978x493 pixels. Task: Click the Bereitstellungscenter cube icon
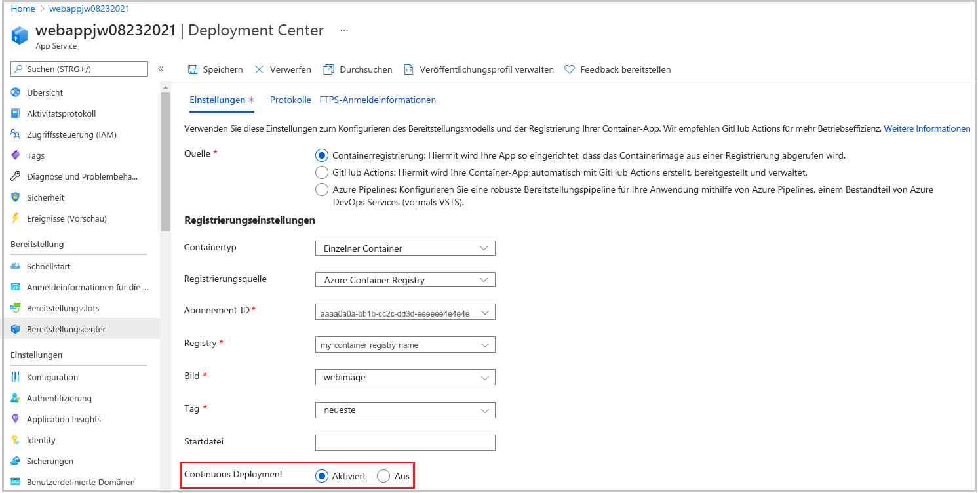pos(16,329)
